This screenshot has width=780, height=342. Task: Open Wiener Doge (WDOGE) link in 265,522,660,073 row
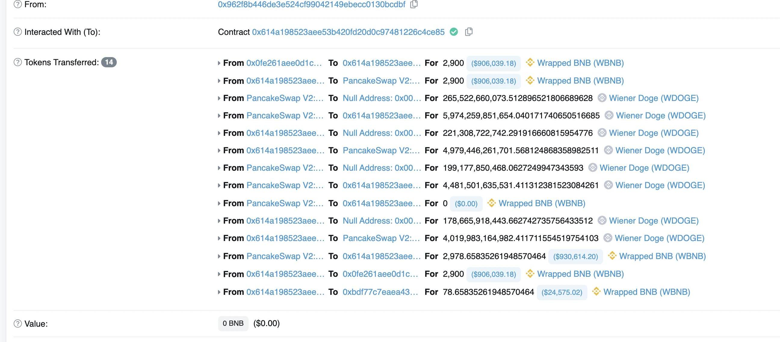tap(654, 98)
